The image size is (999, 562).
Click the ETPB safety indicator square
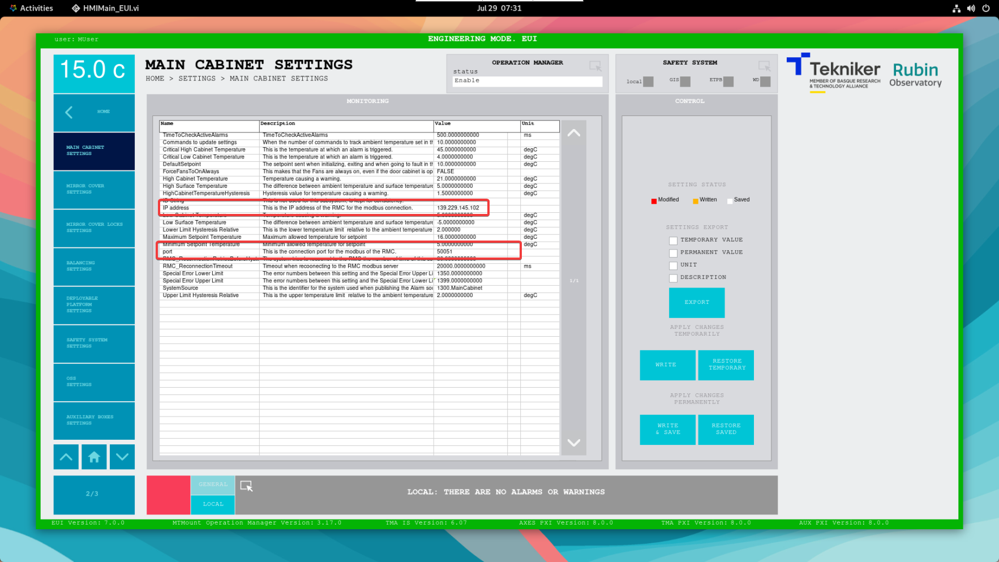[728, 81]
